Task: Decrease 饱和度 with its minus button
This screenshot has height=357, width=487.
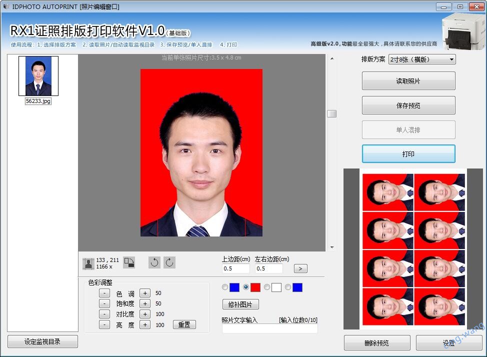Action: pyautogui.click(x=104, y=304)
